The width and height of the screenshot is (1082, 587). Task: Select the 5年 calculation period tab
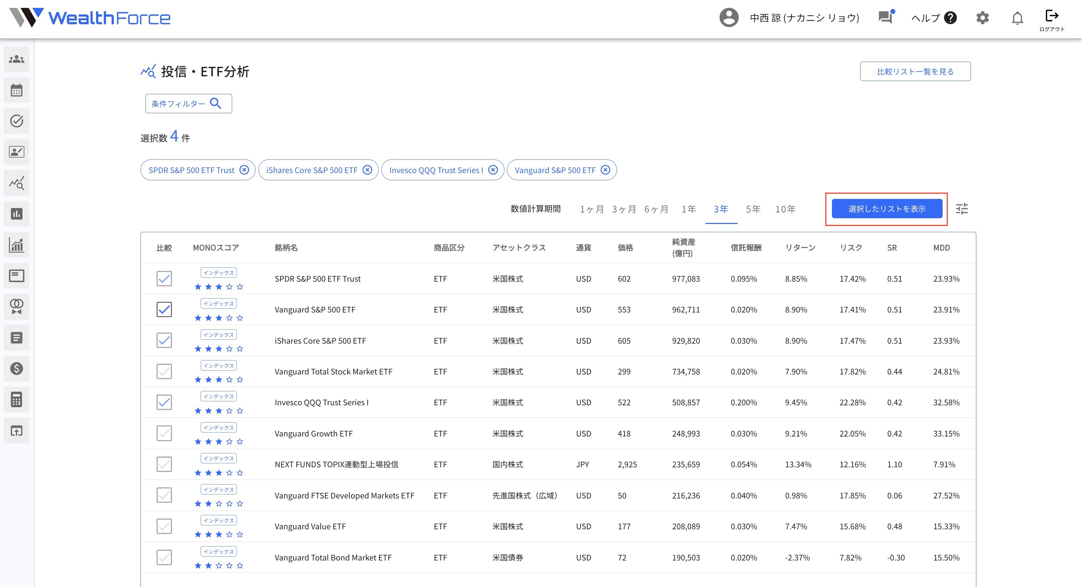click(x=753, y=209)
